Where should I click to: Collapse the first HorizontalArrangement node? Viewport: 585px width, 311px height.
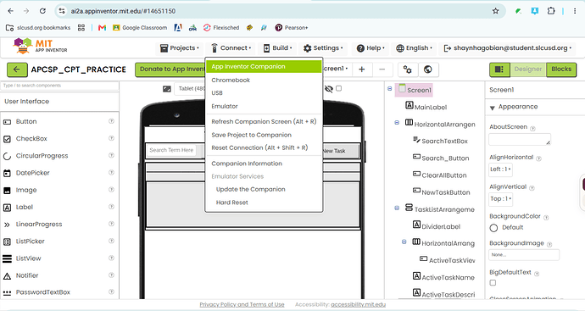click(397, 123)
